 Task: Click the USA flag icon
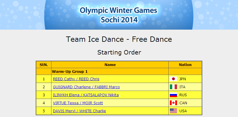(x=173, y=111)
